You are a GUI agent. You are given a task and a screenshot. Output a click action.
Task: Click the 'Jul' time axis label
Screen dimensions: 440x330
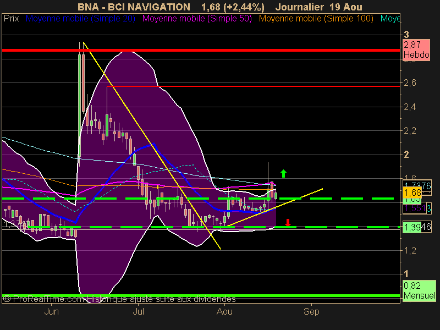[138, 311]
